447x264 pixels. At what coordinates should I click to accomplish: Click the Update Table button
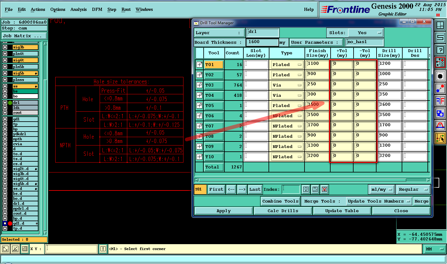(342, 211)
